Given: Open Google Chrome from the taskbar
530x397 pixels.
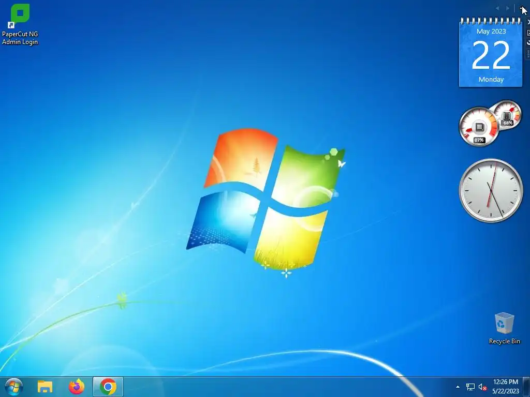Looking at the screenshot, I should click(108, 387).
